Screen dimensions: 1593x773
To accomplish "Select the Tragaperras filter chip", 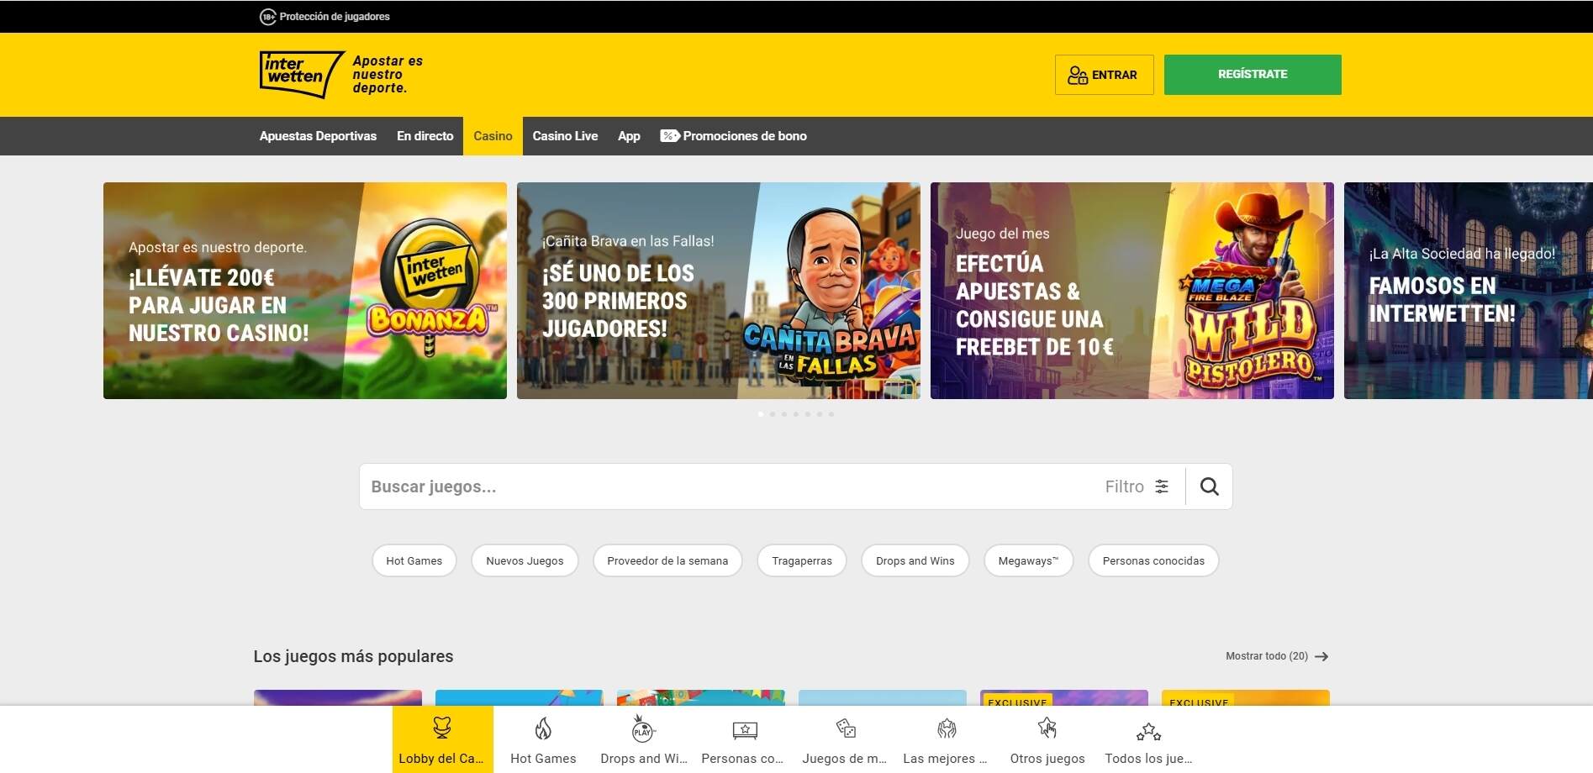I will pos(802,560).
